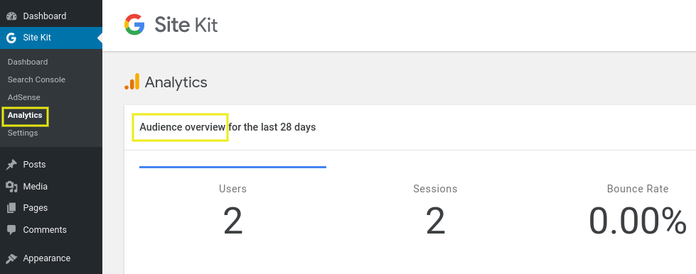Click the Google logo in Site Kit header

[x=134, y=24]
